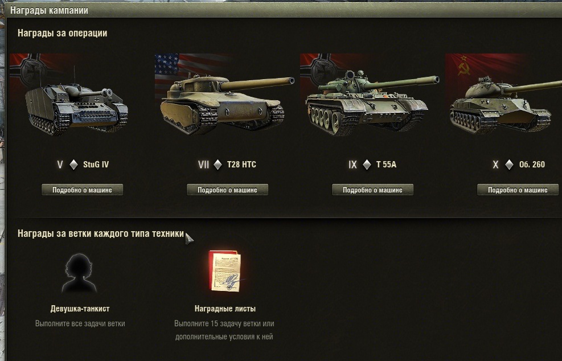562x361 pixels.
Task: Click diamond tank-class icon beside StuG IV
Action: (73, 165)
